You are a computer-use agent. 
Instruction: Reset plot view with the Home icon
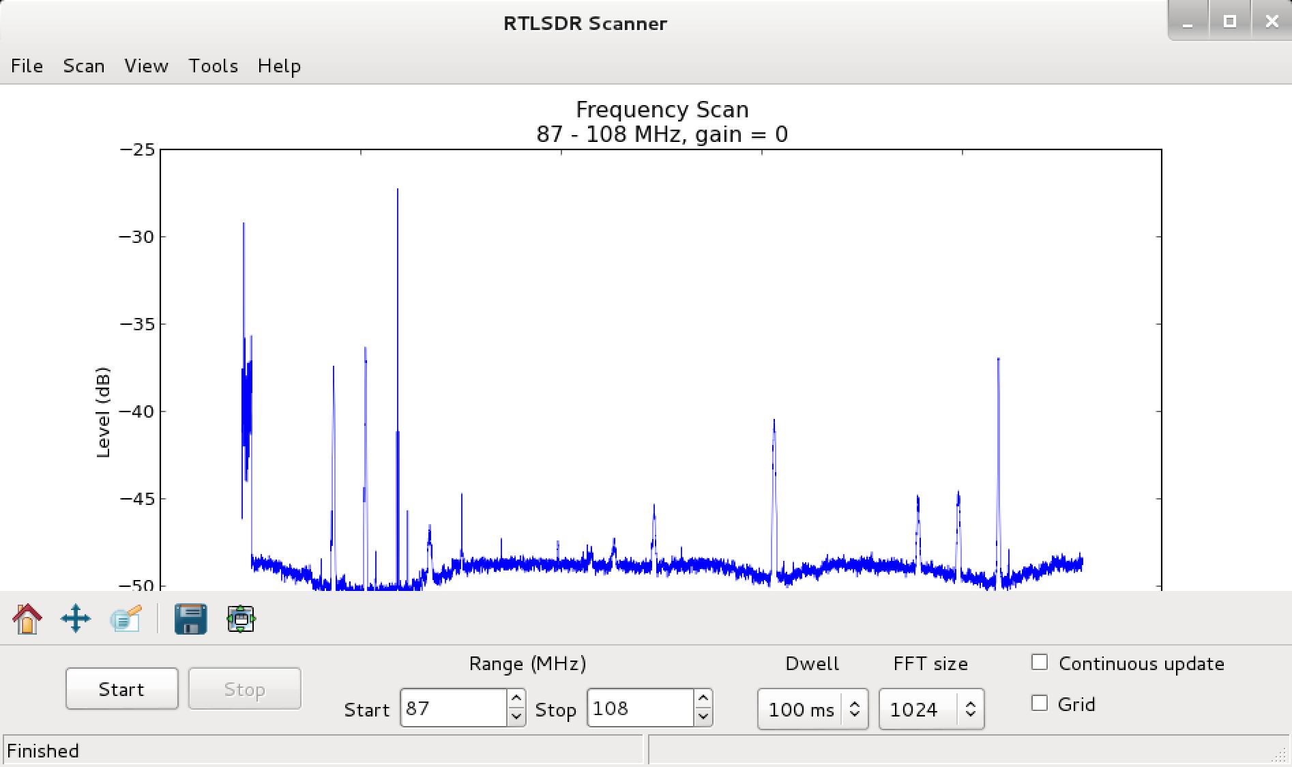click(27, 619)
